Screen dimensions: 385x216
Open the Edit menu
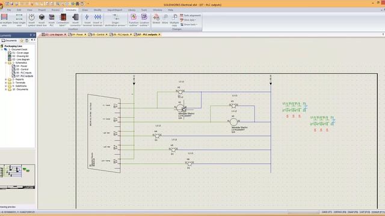(x=19, y=10)
